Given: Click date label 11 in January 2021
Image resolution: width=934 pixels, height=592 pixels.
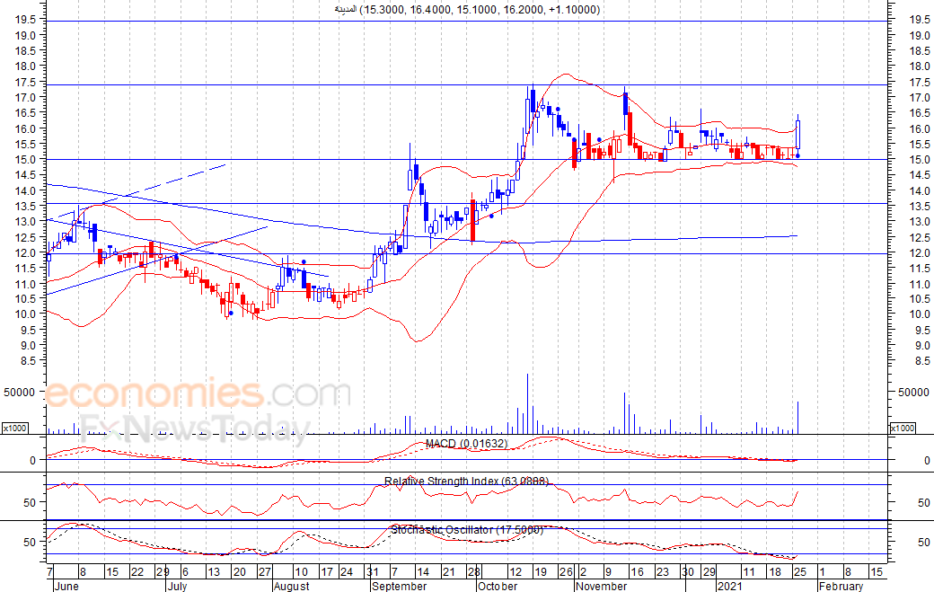Looking at the screenshot, I should [749, 572].
